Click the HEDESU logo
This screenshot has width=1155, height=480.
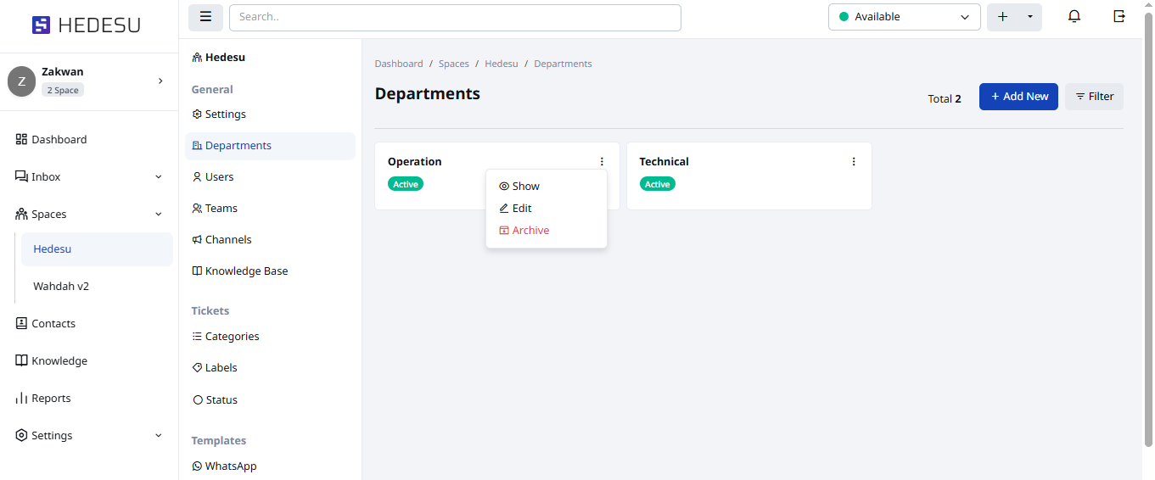tap(87, 25)
